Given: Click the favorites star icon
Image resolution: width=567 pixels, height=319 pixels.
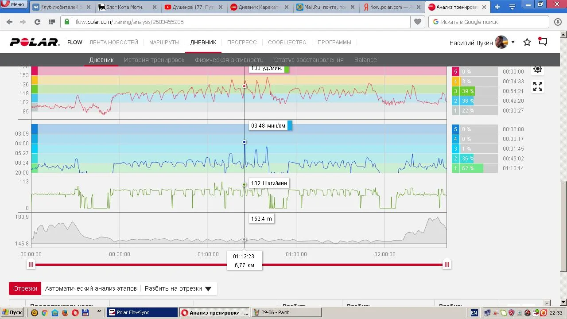Looking at the screenshot, I should [x=527, y=42].
